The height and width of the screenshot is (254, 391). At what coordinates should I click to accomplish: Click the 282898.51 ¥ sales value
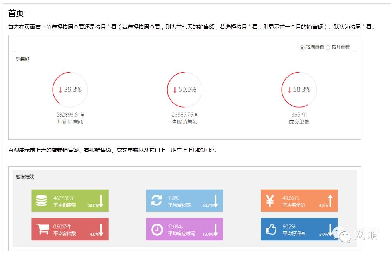pyautogui.click(x=70, y=115)
